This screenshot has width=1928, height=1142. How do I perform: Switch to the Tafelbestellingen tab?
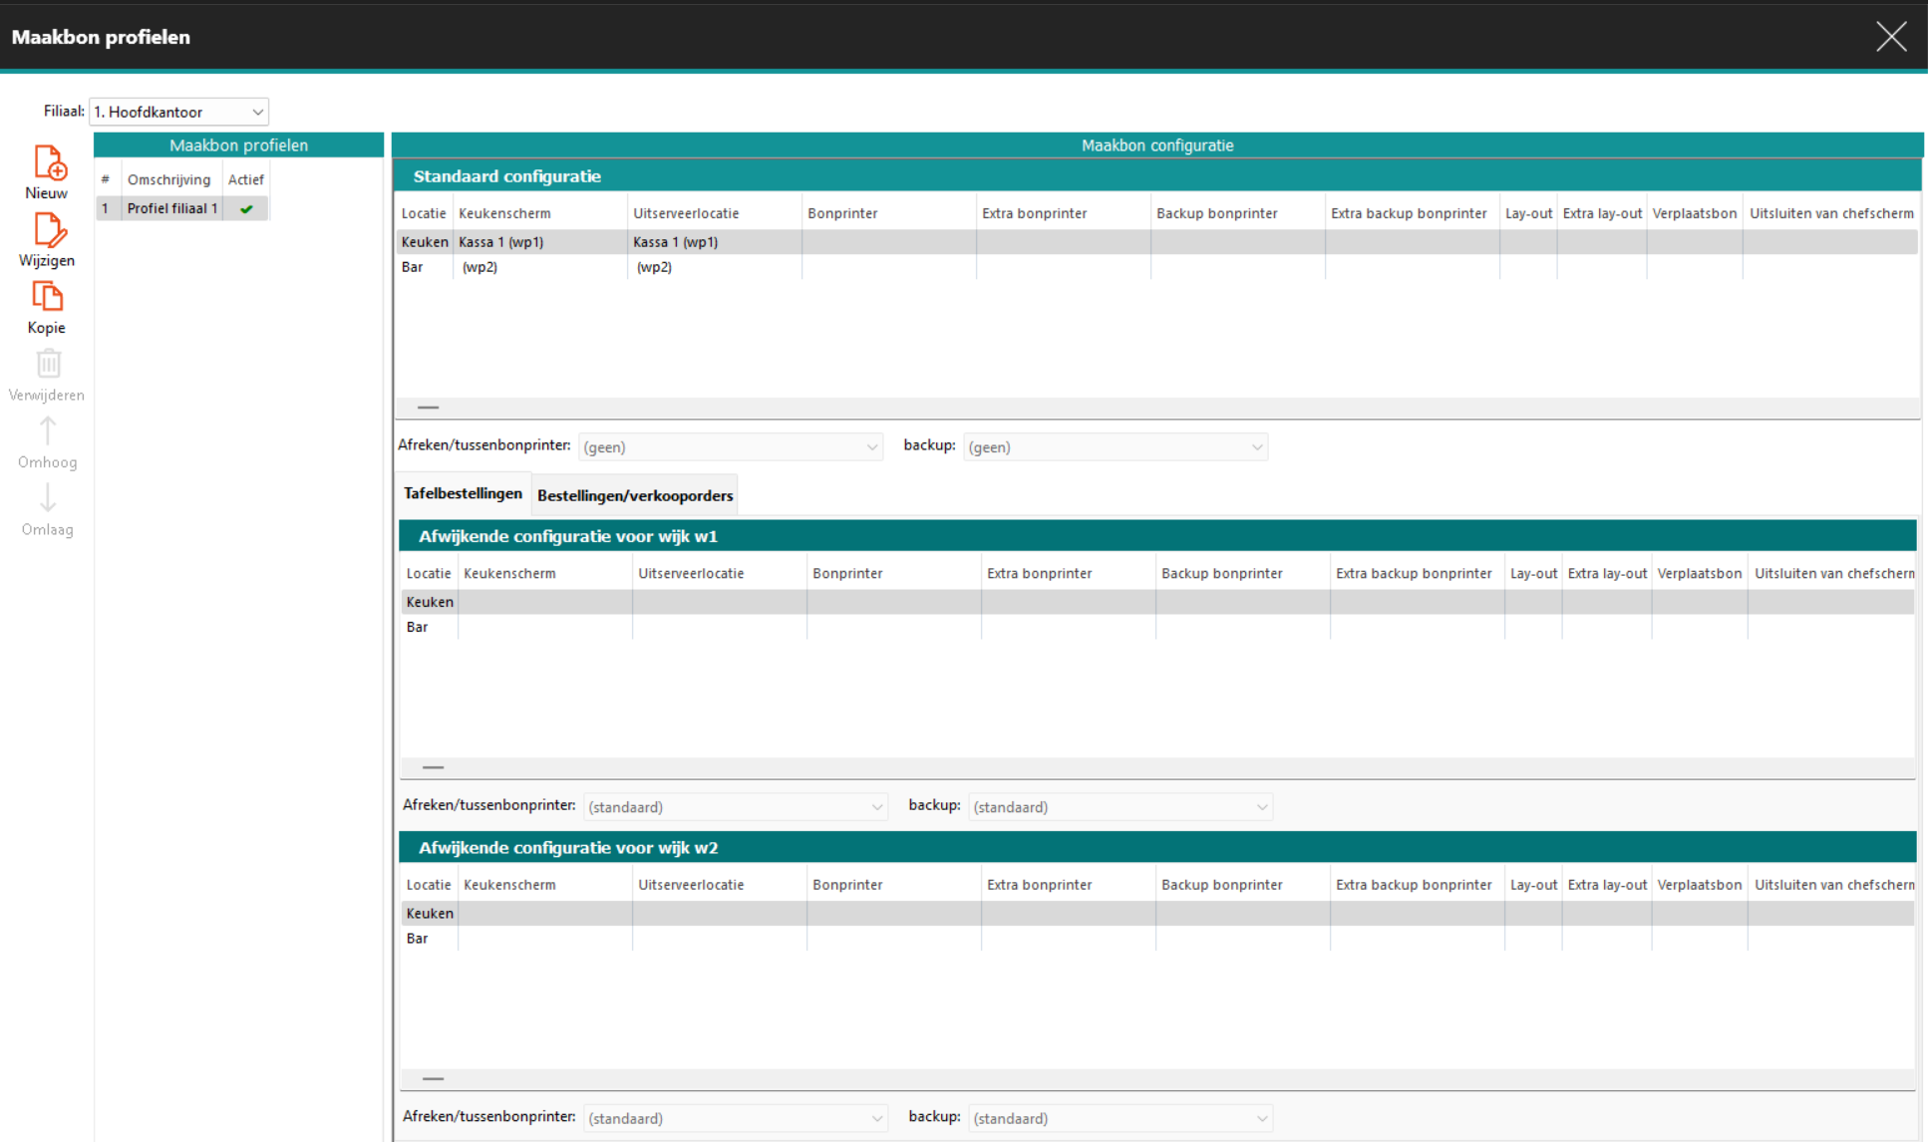[463, 493]
